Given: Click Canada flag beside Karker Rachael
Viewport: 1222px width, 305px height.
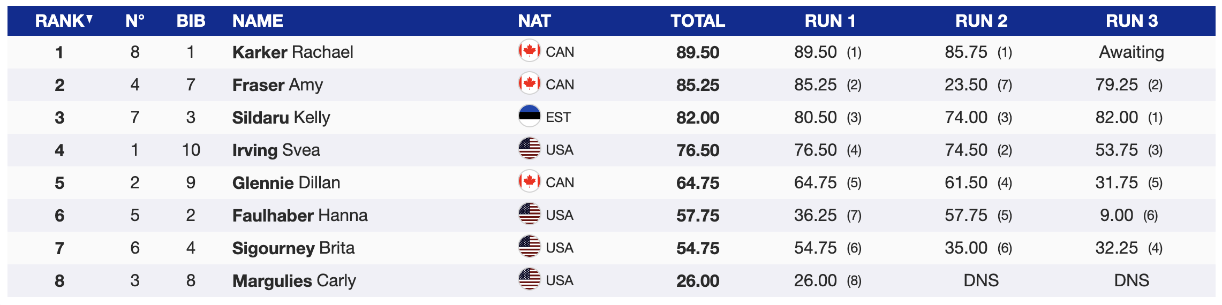Looking at the screenshot, I should pos(529,51).
